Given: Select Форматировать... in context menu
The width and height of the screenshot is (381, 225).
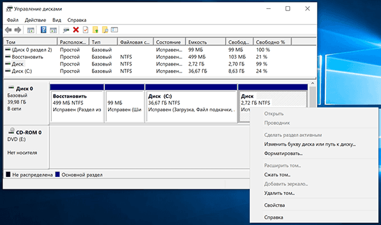Looking at the screenshot, I should [x=284, y=154].
